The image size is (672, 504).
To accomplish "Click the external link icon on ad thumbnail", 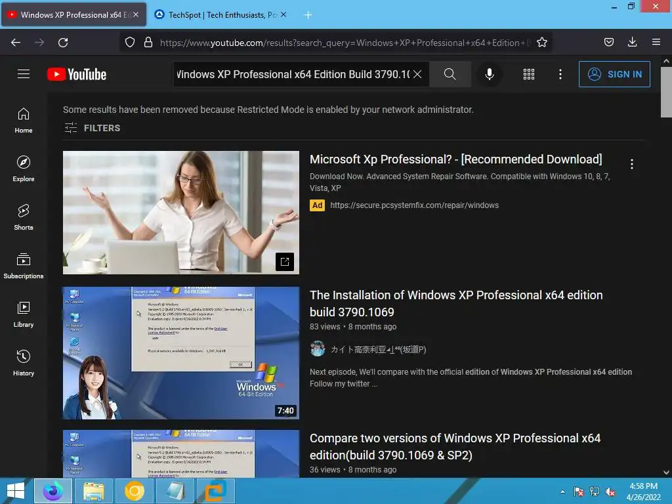I will coord(285,261).
